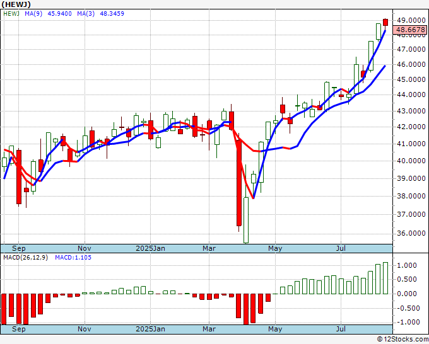Click May on the price chart date axis
Image resolution: width=429 pixels, height=344 pixels.
pos(275,248)
